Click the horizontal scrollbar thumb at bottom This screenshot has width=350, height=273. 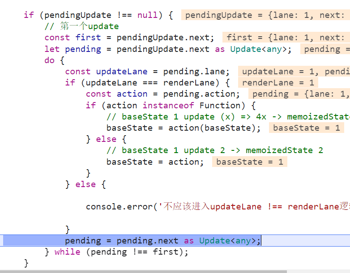[143, 271]
